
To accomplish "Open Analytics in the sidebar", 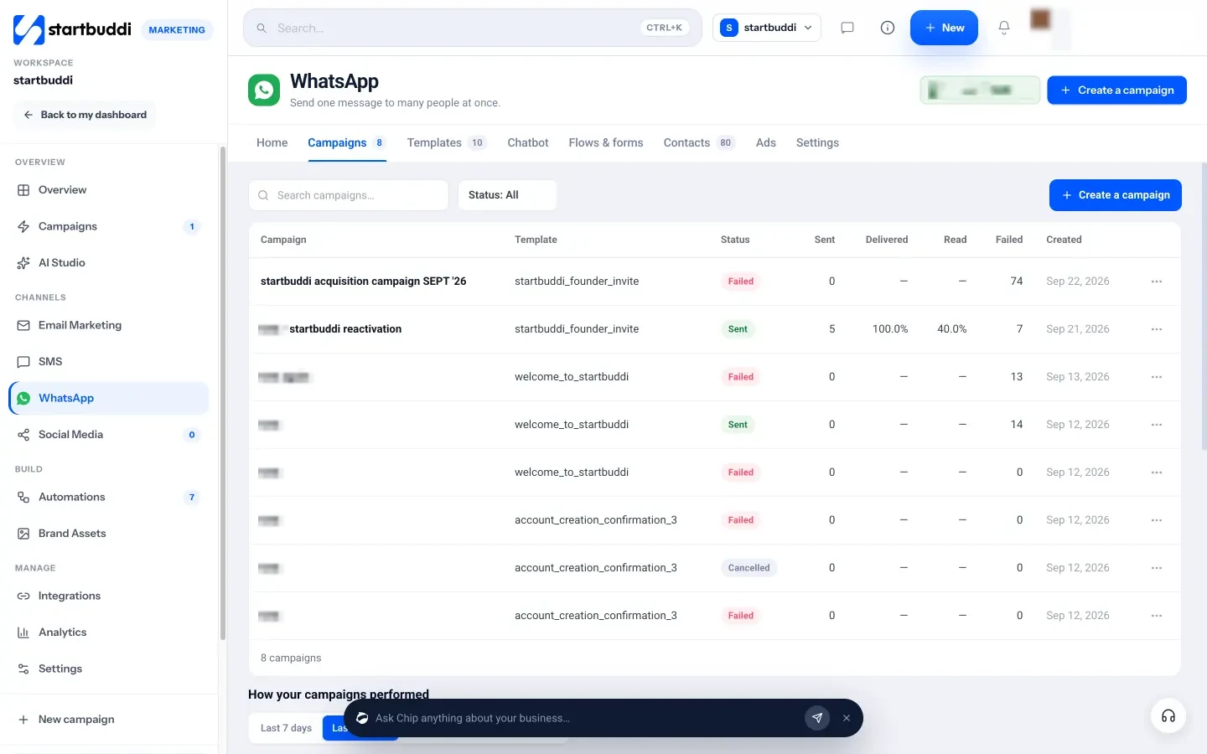I will click(109, 633).
